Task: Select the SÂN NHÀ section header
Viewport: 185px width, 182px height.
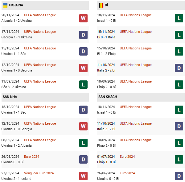Action: coord(45,97)
